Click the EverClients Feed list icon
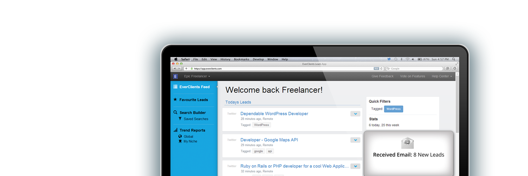This screenshot has height=176, width=528. pyautogui.click(x=175, y=87)
